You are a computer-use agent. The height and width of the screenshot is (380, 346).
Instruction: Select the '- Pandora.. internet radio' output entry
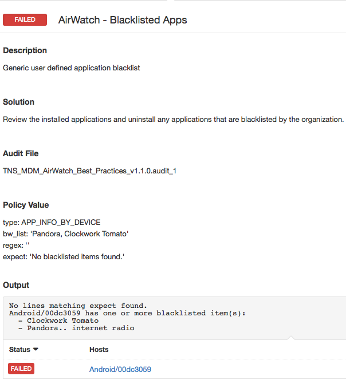tap(76, 328)
